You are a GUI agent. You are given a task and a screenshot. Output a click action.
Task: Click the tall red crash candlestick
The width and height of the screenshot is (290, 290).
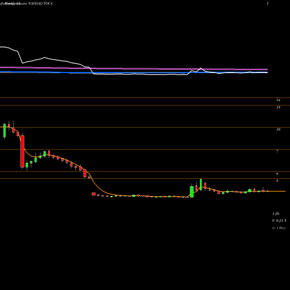click(x=23, y=151)
